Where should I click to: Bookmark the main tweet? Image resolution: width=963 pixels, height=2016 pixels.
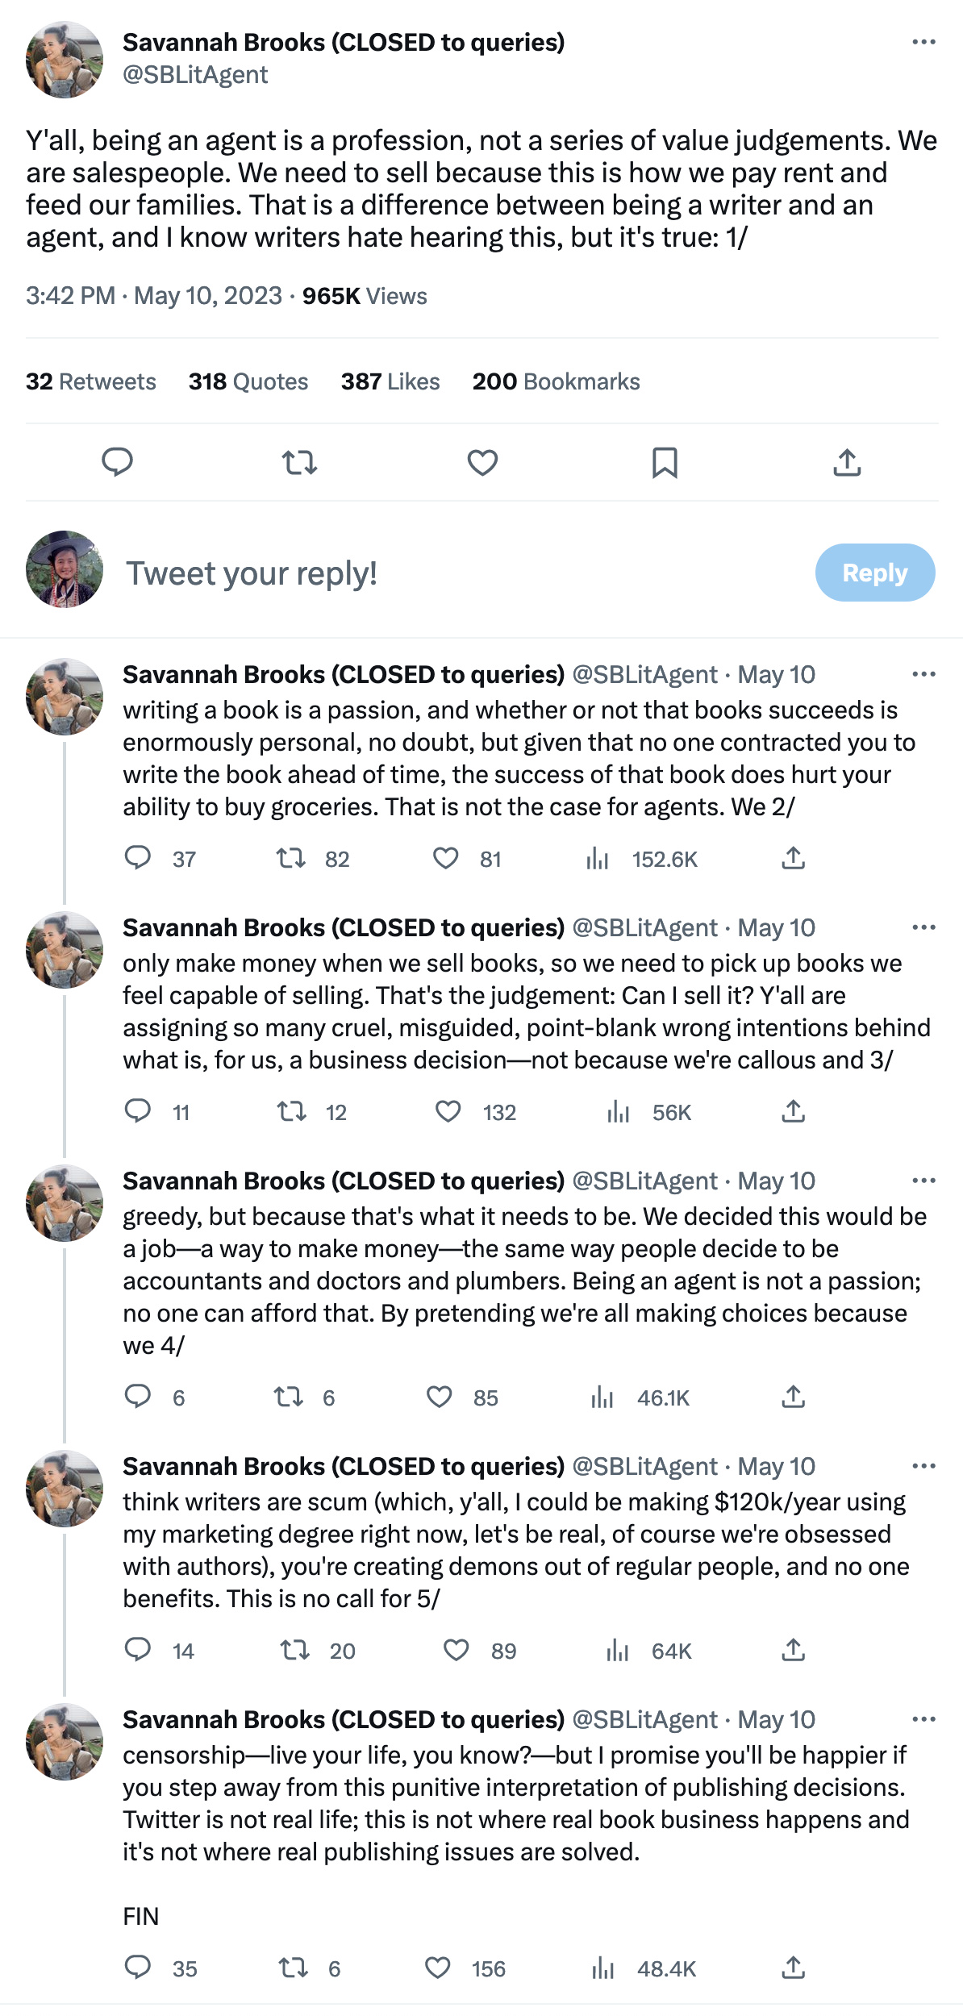click(666, 463)
